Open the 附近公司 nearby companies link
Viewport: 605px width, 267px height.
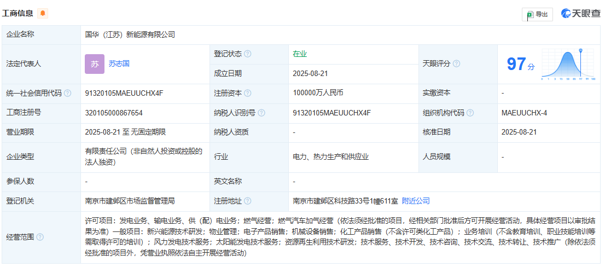pos(416,201)
